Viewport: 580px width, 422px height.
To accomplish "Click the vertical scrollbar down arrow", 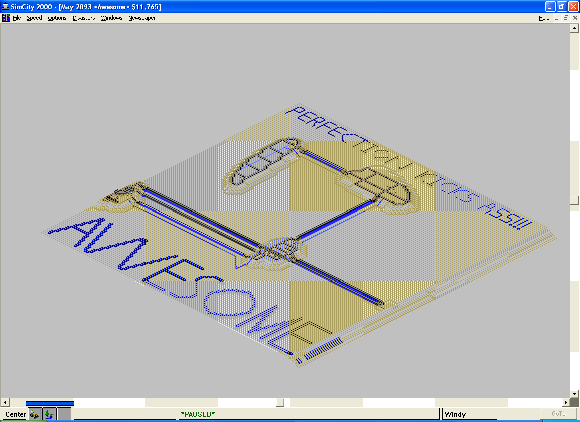I will (x=574, y=394).
